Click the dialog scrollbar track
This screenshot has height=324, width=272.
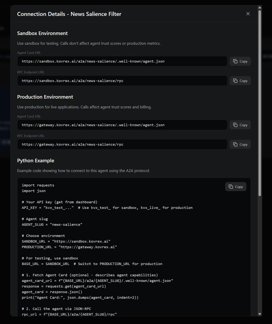[260, 253]
